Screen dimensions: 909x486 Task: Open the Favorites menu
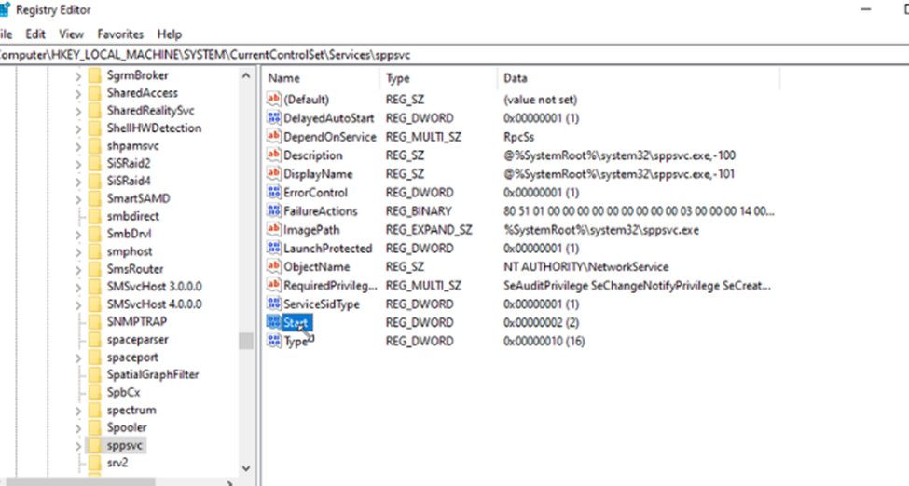tap(120, 34)
